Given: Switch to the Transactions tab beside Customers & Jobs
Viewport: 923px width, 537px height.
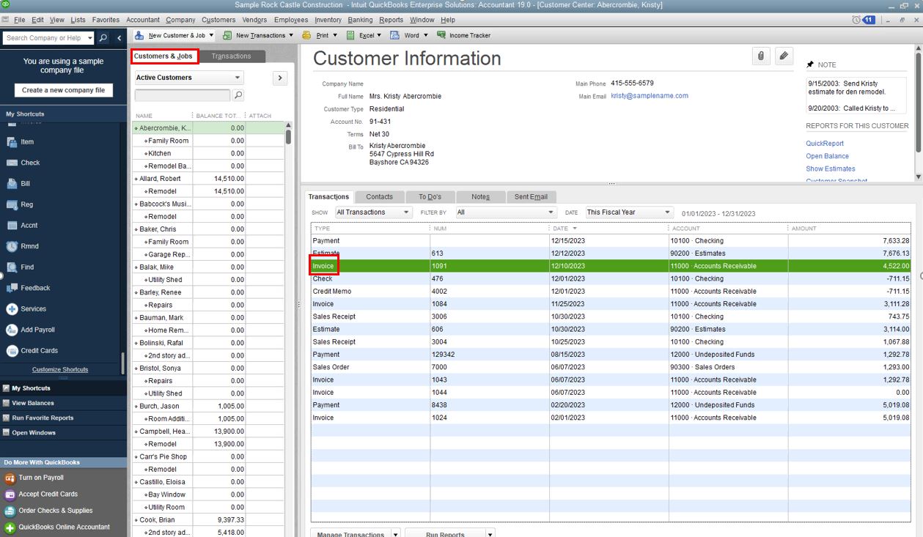Looking at the screenshot, I should [231, 56].
